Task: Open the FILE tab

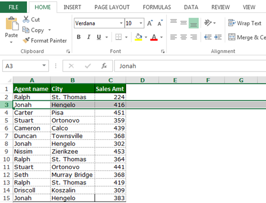Action: [13, 7]
